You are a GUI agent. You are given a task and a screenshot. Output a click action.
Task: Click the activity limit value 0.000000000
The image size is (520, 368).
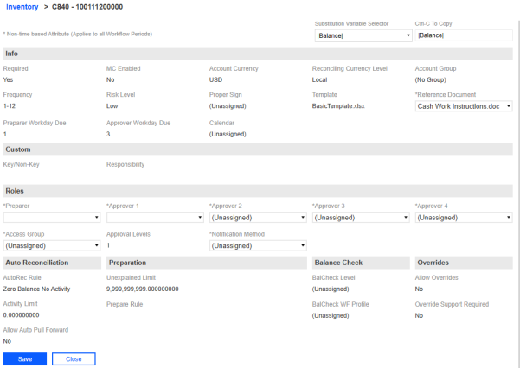pyautogui.click(x=22, y=315)
